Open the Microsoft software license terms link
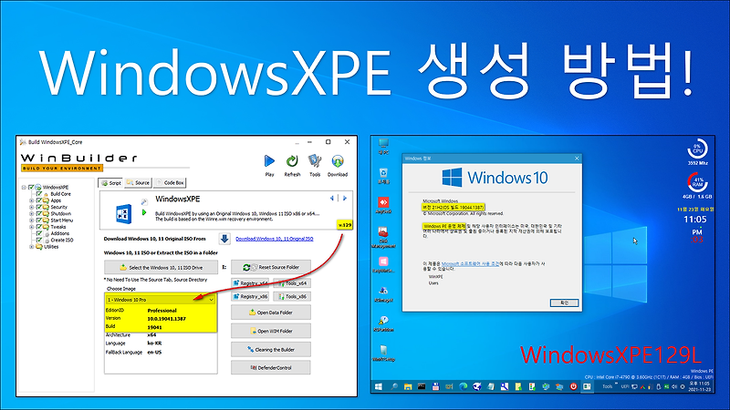This screenshot has width=730, height=410. 470,263
